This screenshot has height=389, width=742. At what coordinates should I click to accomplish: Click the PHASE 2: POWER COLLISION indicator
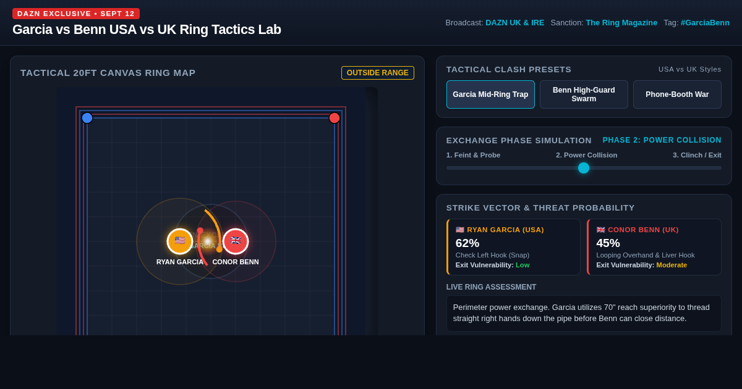pyautogui.click(x=662, y=140)
